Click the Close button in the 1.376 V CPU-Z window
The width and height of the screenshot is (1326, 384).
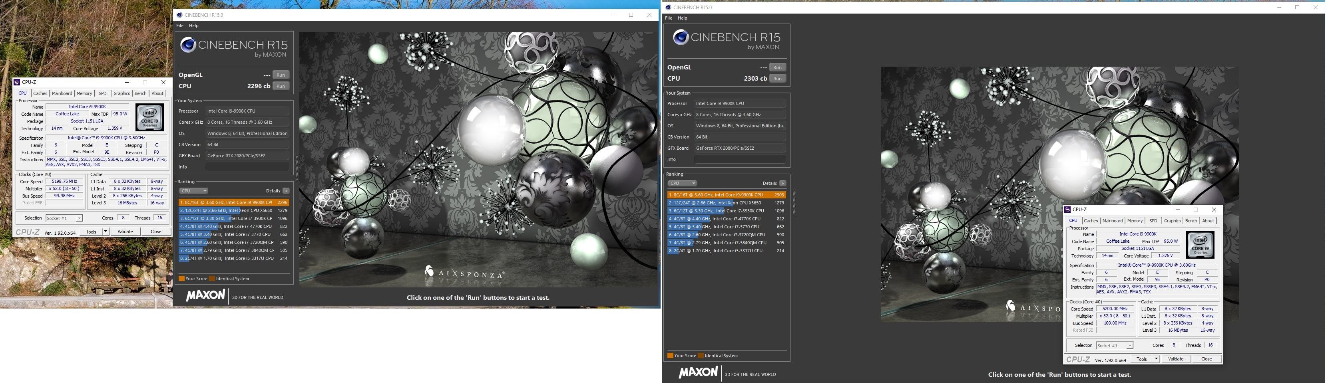(x=1207, y=359)
